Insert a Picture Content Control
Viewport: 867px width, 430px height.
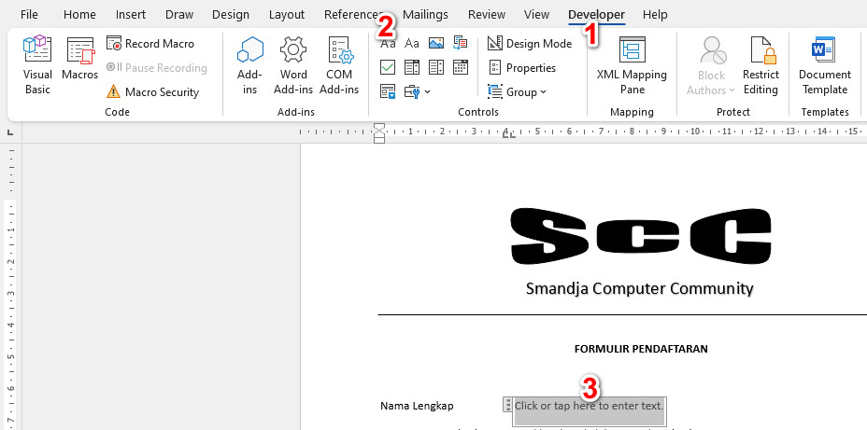click(436, 43)
